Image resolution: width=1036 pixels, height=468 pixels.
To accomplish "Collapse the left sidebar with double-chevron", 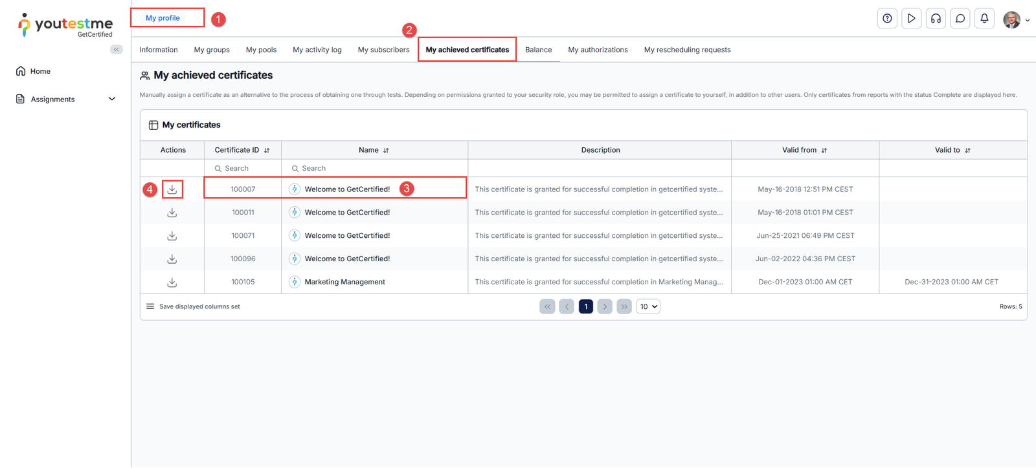I will (117, 50).
